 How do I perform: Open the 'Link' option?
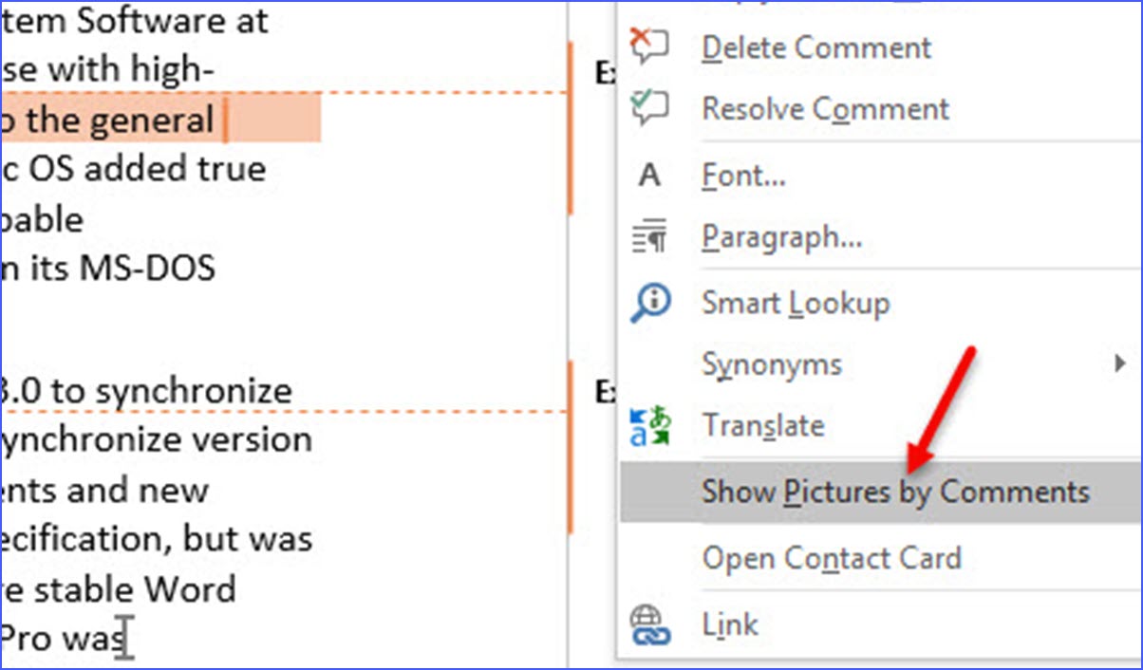point(729,623)
